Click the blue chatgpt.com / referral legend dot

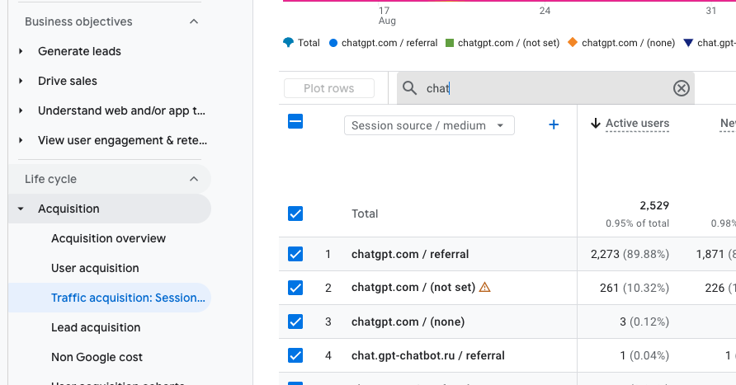click(x=333, y=43)
